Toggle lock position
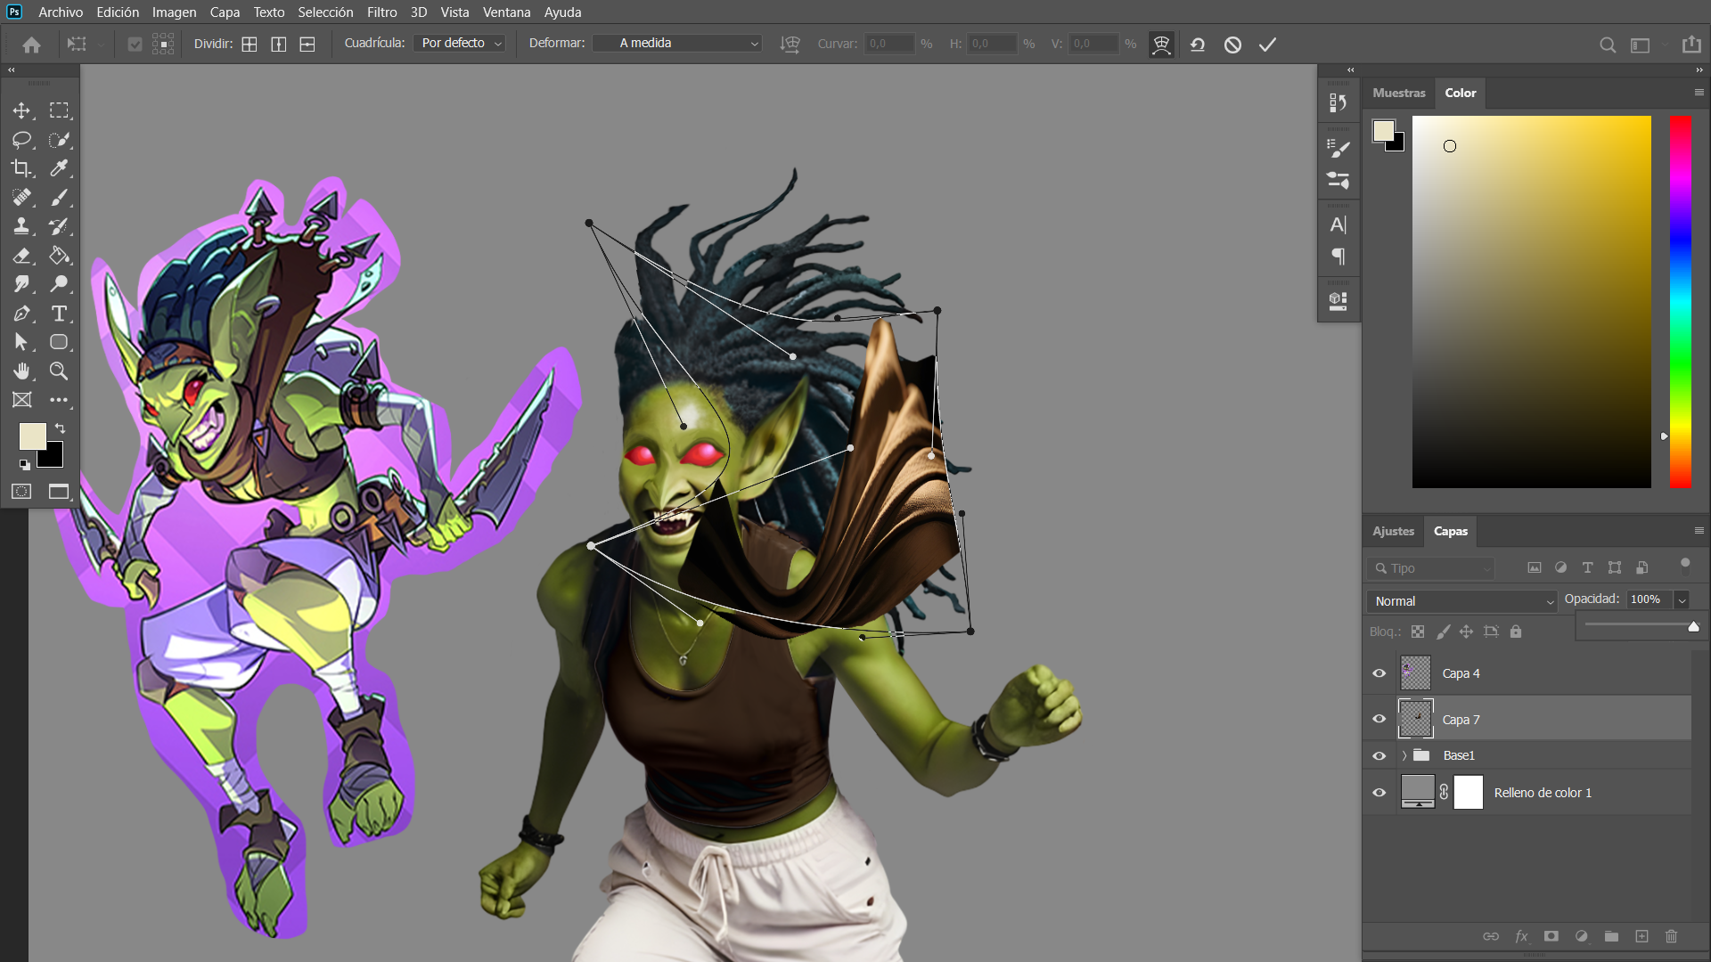Viewport: 1711px width, 962px height. pyautogui.click(x=1466, y=632)
